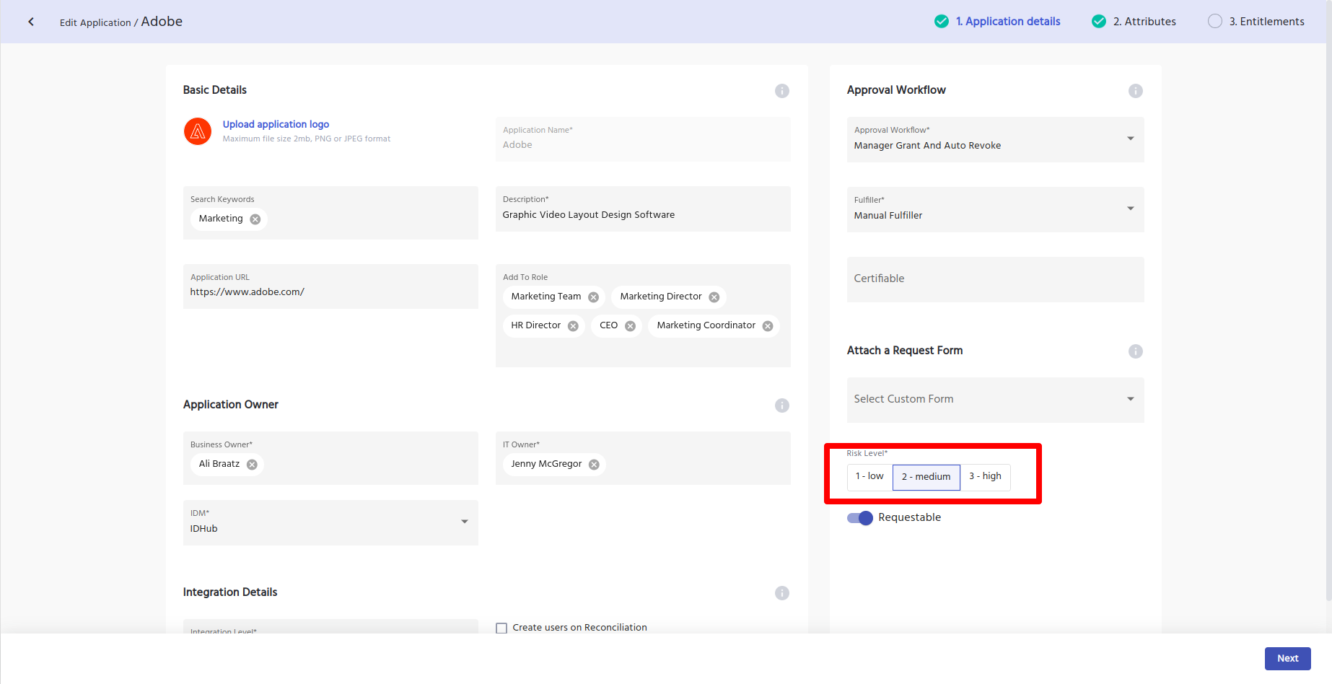Open the Approval Workflow info icon
Viewport: 1332px width, 684px height.
point(1135,91)
